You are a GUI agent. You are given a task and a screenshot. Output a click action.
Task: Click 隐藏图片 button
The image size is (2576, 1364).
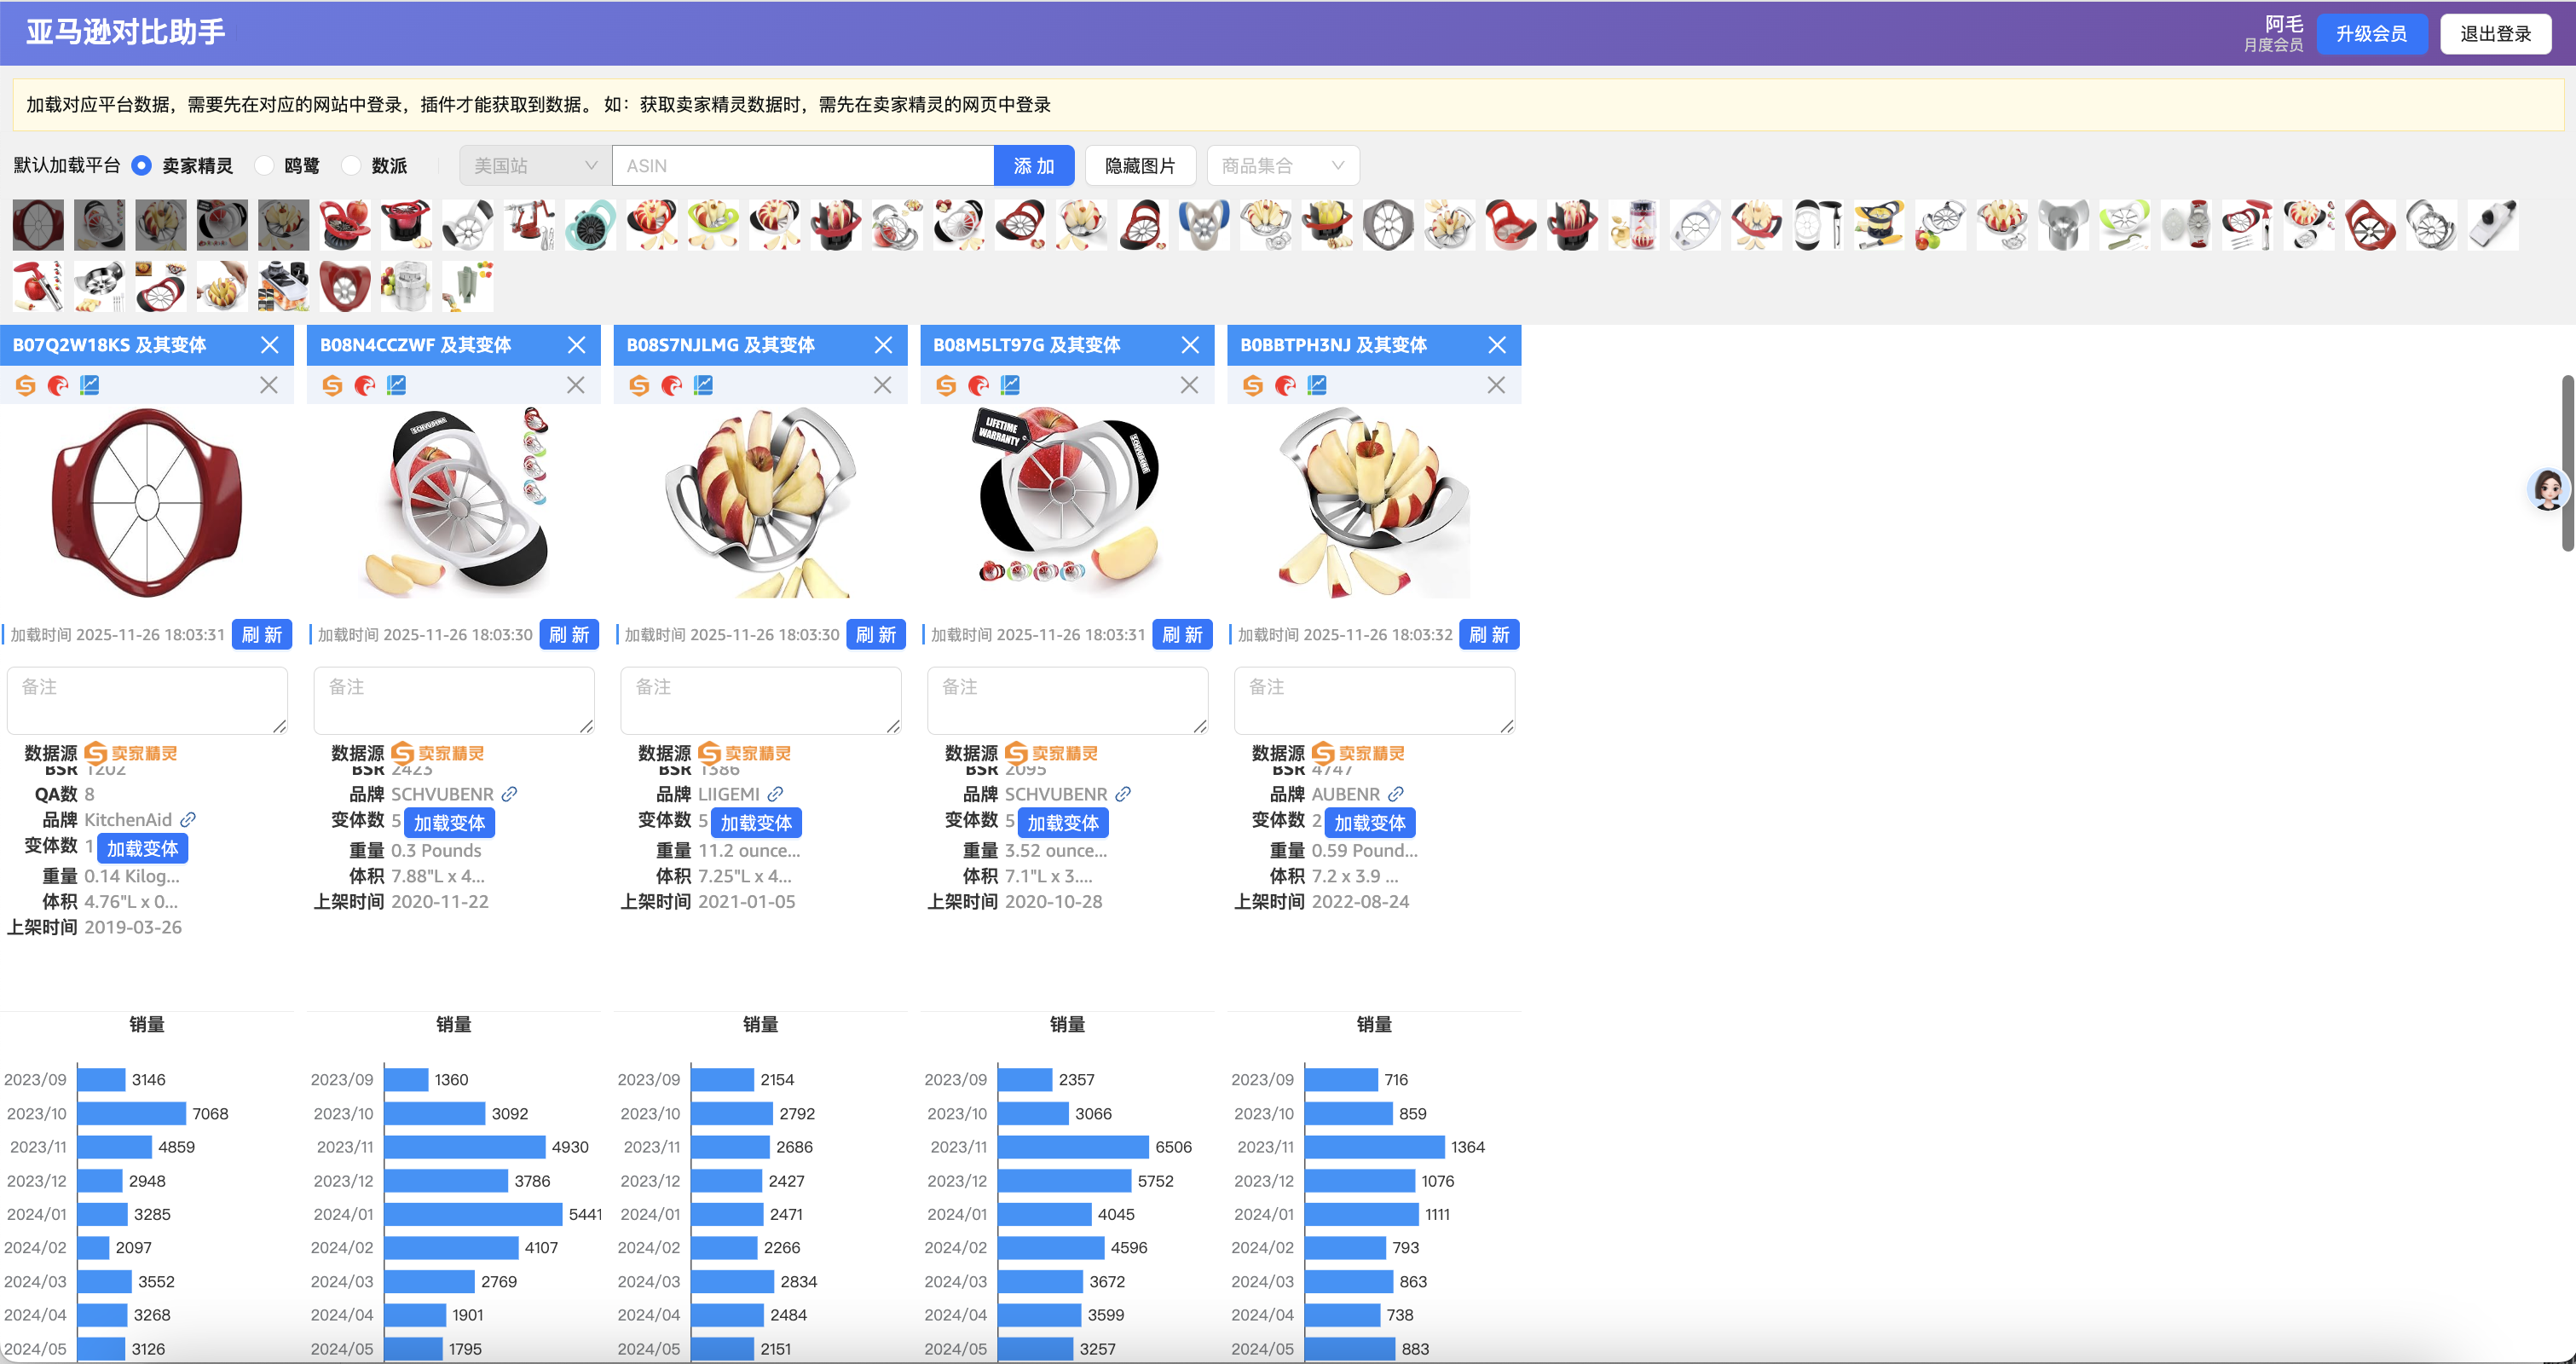[1139, 166]
